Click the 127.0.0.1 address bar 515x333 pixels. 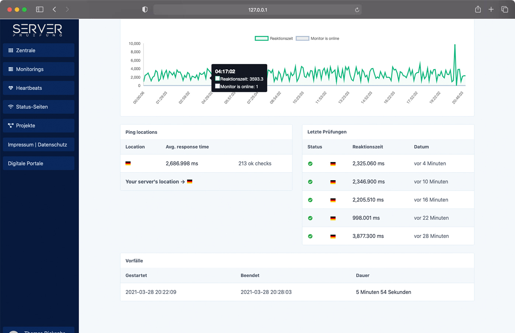257,10
